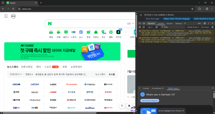Click the No Issues button

point(205,27)
